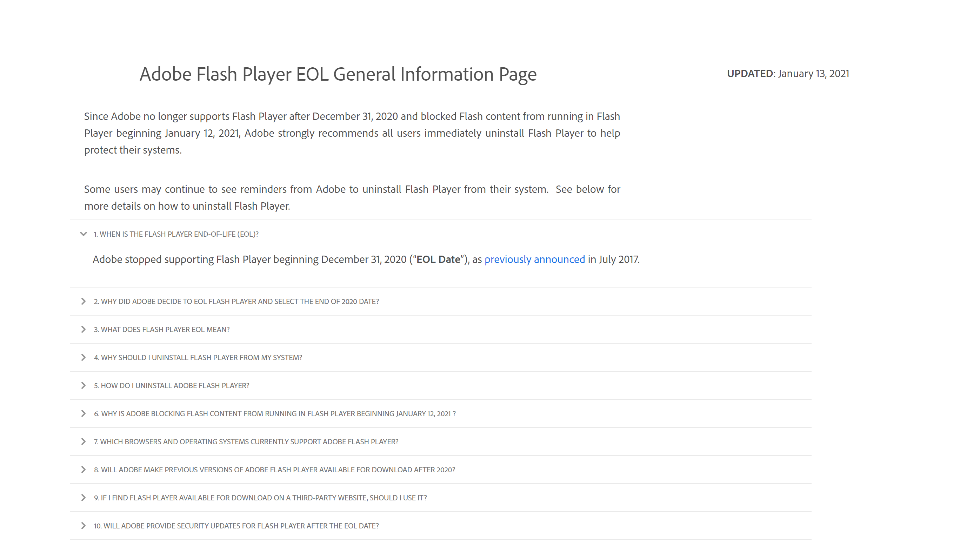
Task: Expand the third-party website download question
Action: [260, 498]
